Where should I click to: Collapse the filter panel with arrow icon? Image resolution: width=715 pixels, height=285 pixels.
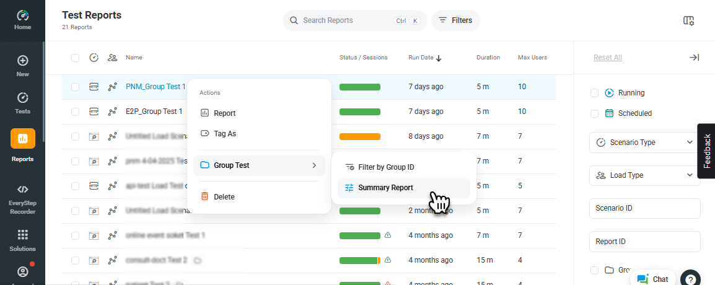[694, 58]
